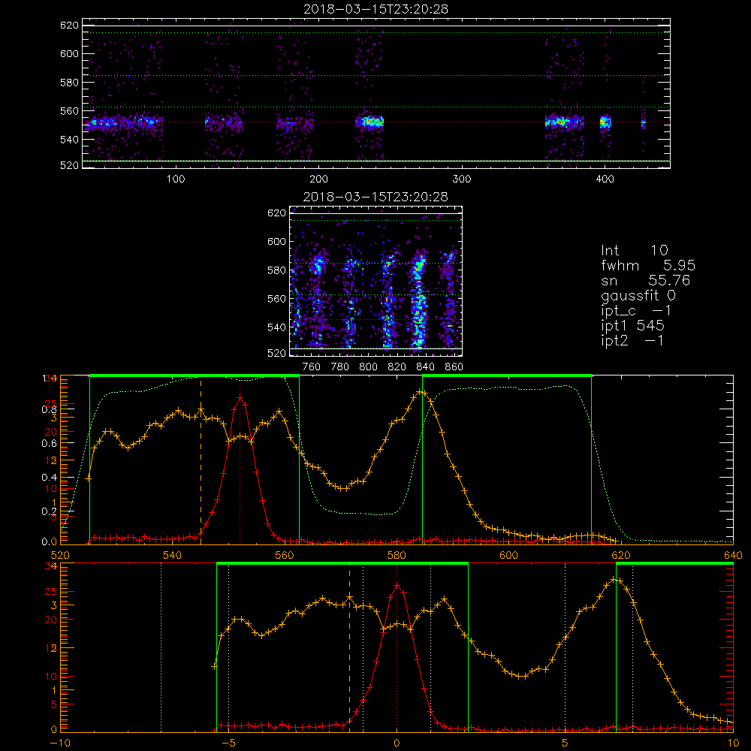Click x-axis label 200 of top spectrogram

[x=318, y=179]
